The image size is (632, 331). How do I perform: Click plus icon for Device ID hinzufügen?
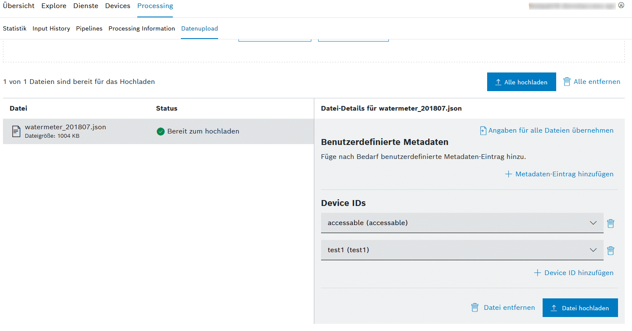click(x=538, y=273)
